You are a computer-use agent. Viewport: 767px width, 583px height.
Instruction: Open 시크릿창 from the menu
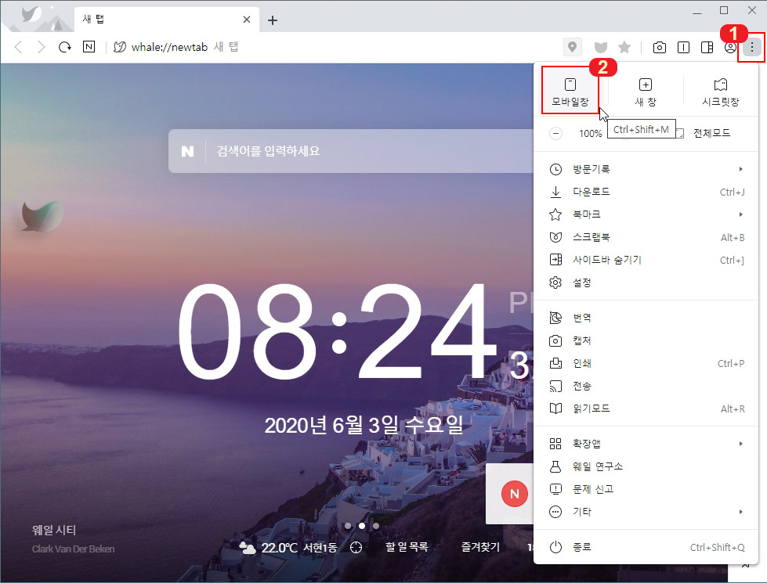pyautogui.click(x=721, y=92)
